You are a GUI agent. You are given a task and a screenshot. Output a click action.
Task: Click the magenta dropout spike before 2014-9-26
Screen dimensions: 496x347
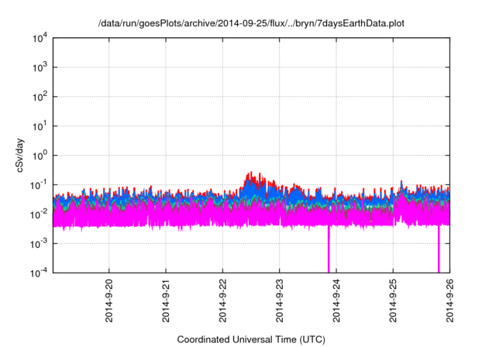(439, 249)
